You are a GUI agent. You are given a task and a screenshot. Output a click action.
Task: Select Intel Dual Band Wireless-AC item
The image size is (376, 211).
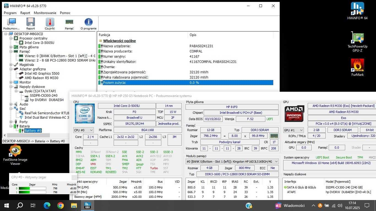pos(47,117)
